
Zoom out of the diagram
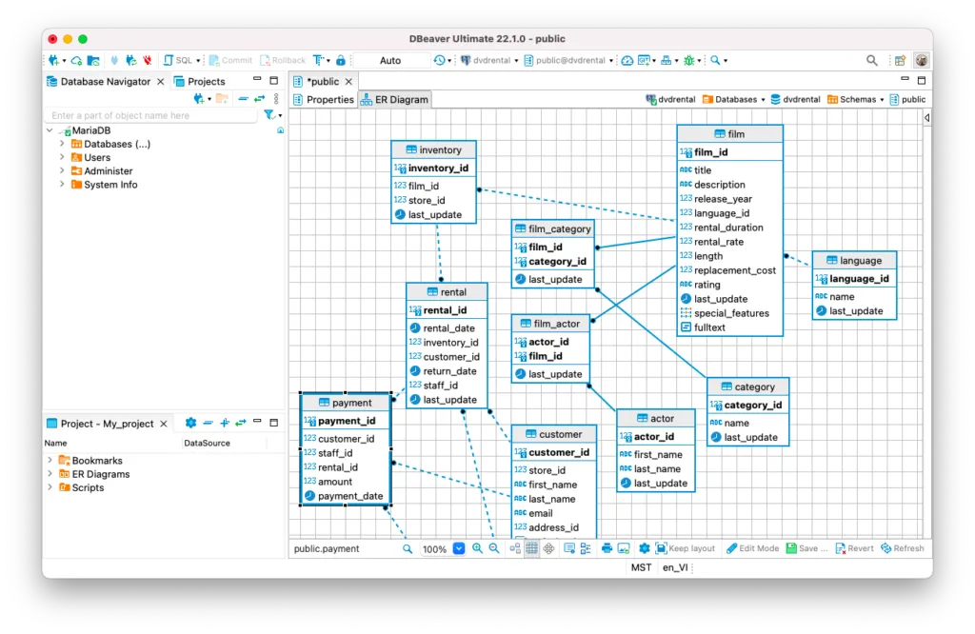click(494, 548)
